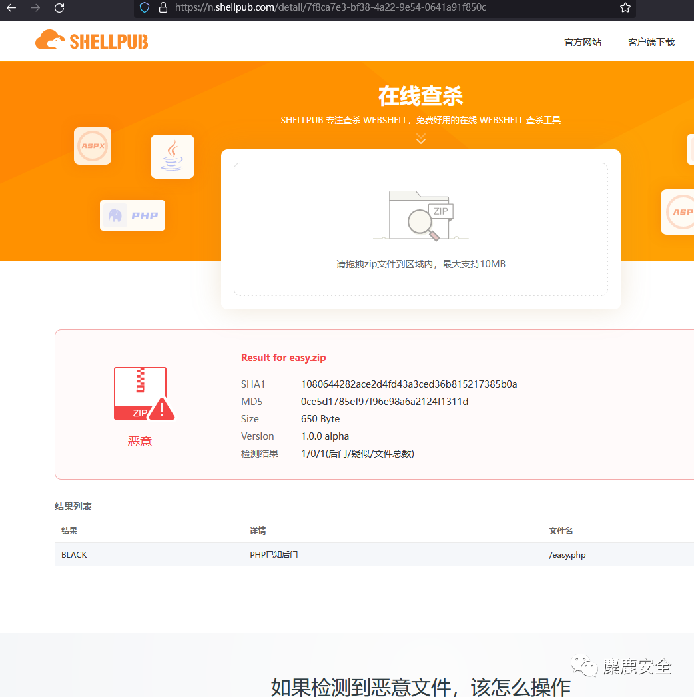Image resolution: width=694 pixels, height=697 pixels.
Task: Select the MD5 hash value
Action: (385, 402)
